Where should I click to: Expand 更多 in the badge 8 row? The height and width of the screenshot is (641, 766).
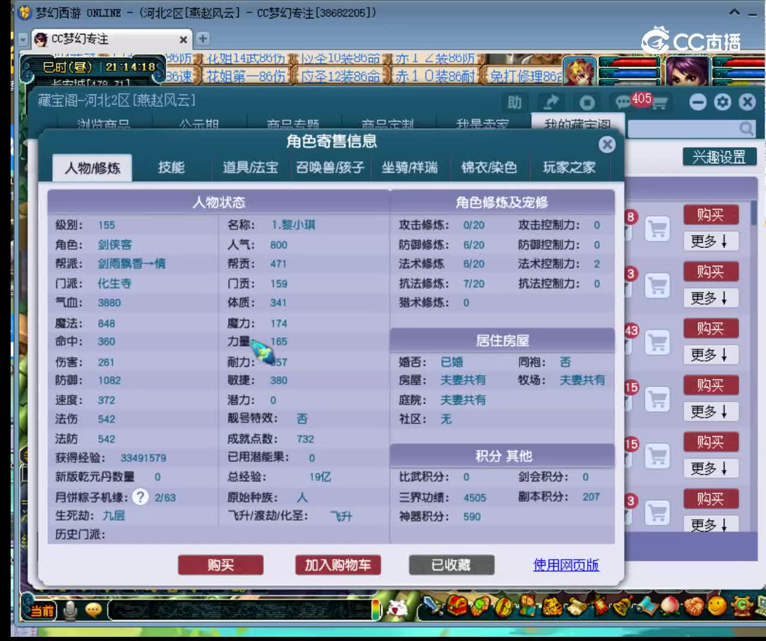(x=711, y=242)
